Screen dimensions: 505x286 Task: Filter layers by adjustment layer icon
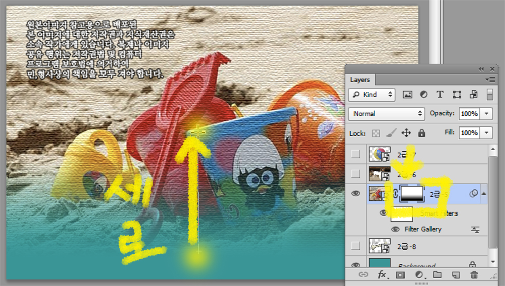pos(424,94)
